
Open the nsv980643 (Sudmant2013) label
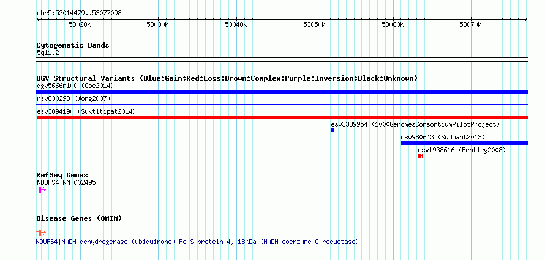point(443,137)
